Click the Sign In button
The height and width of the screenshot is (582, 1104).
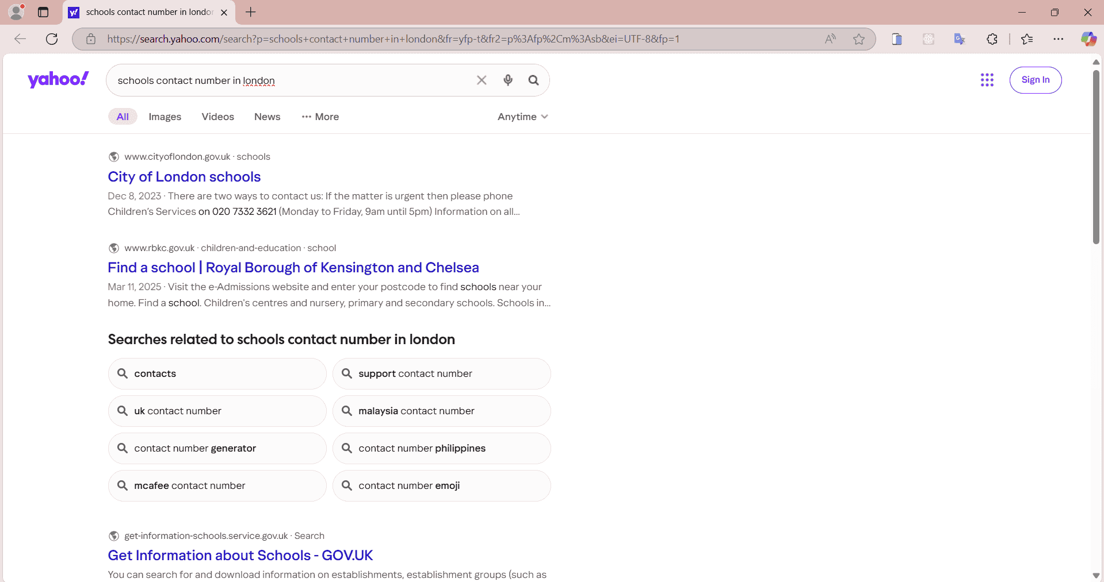(x=1036, y=80)
